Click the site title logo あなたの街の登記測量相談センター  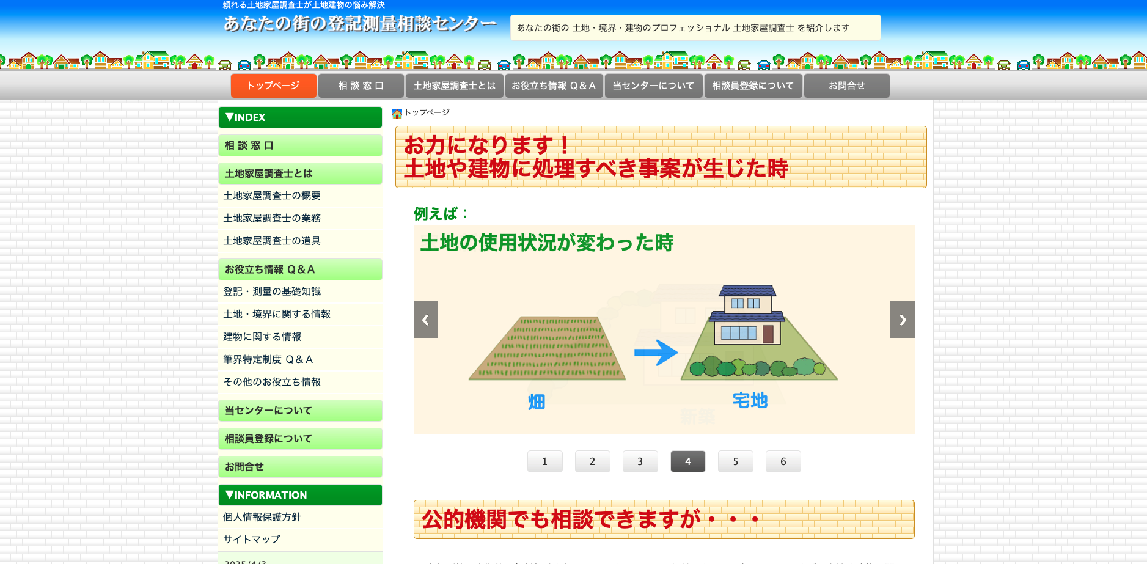pyautogui.click(x=359, y=24)
